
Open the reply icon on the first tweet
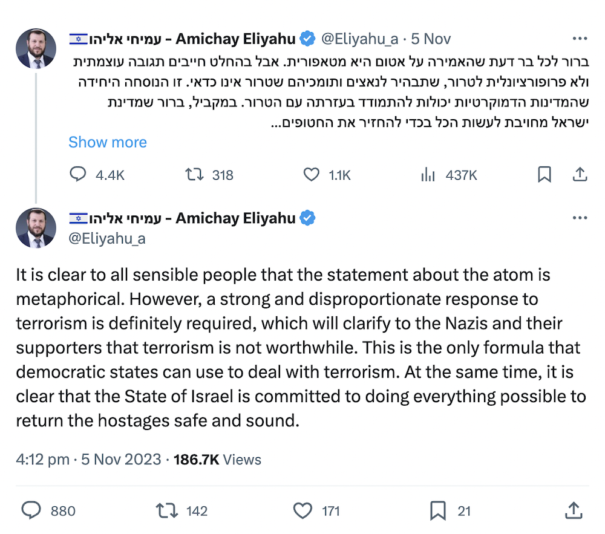(x=77, y=174)
